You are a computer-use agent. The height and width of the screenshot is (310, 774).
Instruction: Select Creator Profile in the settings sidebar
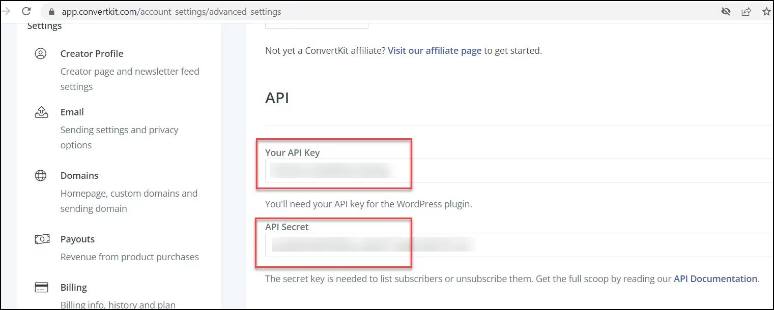click(92, 53)
